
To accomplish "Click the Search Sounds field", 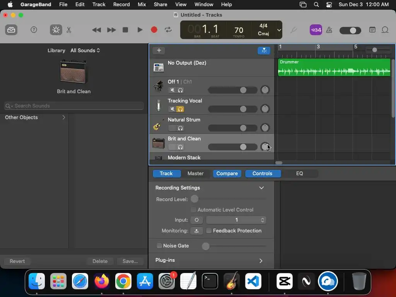I will 74,106.
